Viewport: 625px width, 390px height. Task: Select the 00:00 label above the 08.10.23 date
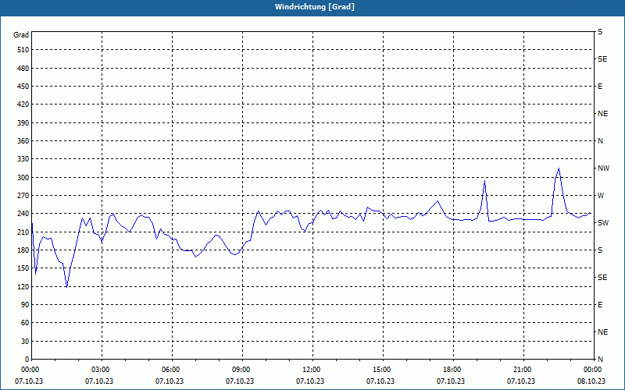click(x=593, y=369)
